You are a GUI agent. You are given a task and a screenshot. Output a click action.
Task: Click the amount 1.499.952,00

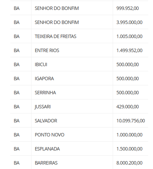tap(129, 50)
